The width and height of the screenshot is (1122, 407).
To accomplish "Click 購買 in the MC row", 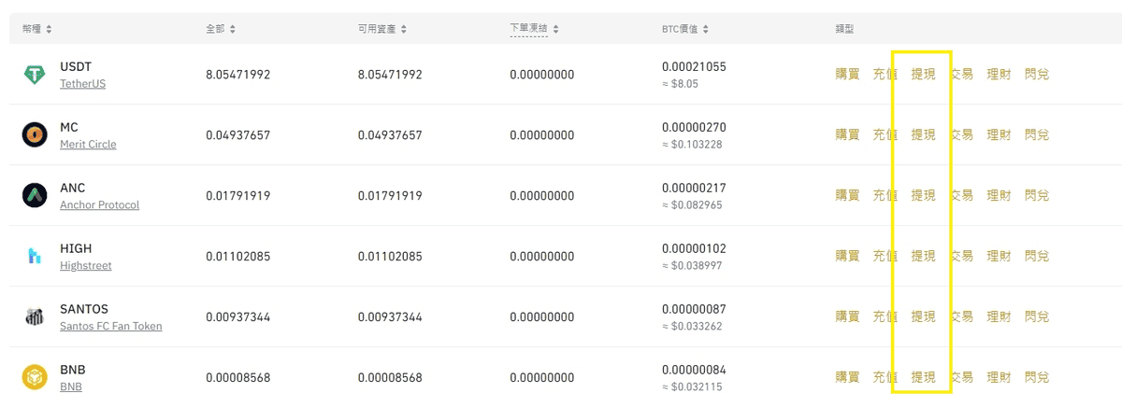I will point(847,135).
